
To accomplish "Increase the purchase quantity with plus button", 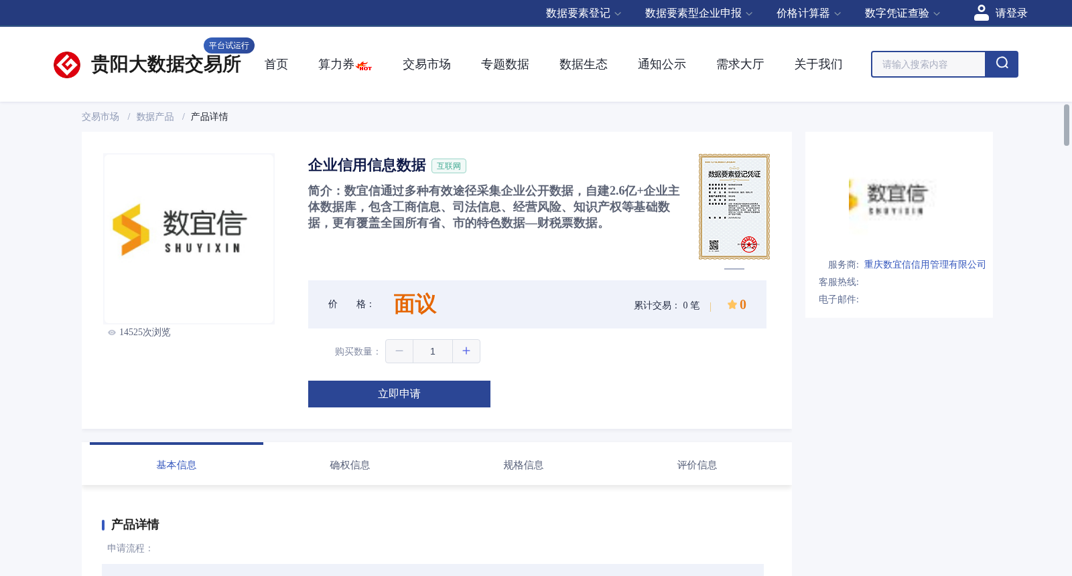I will click(466, 351).
